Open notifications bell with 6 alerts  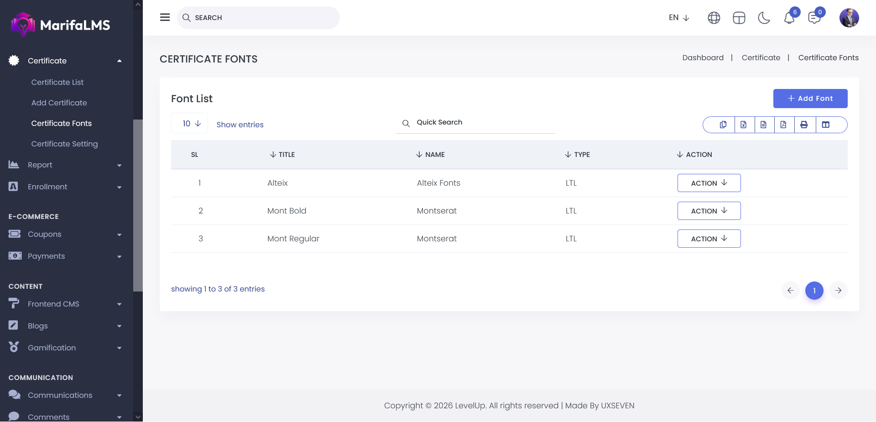789,18
